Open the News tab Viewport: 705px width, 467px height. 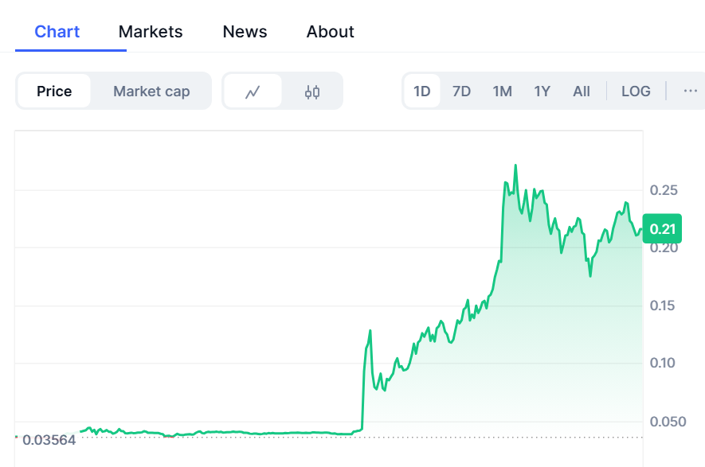245,32
